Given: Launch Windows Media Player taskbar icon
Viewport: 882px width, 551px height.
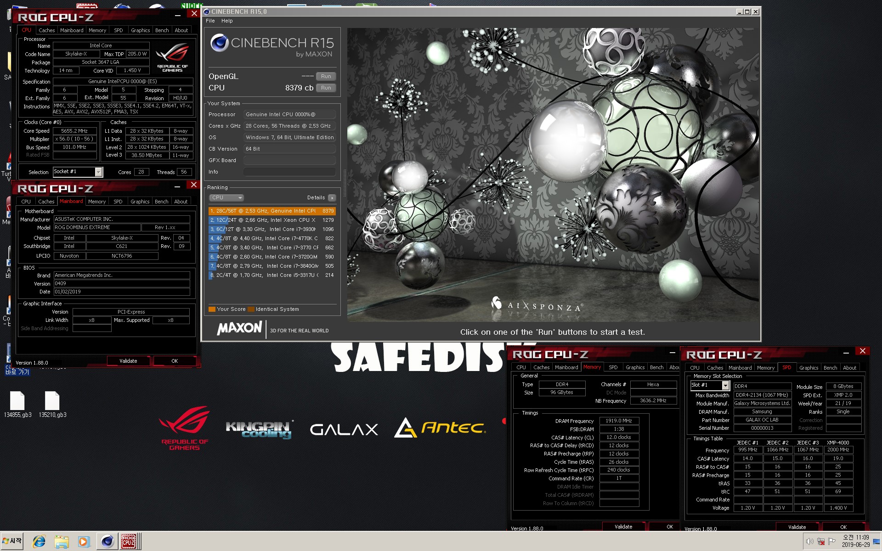Looking at the screenshot, I should click(84, 541).
